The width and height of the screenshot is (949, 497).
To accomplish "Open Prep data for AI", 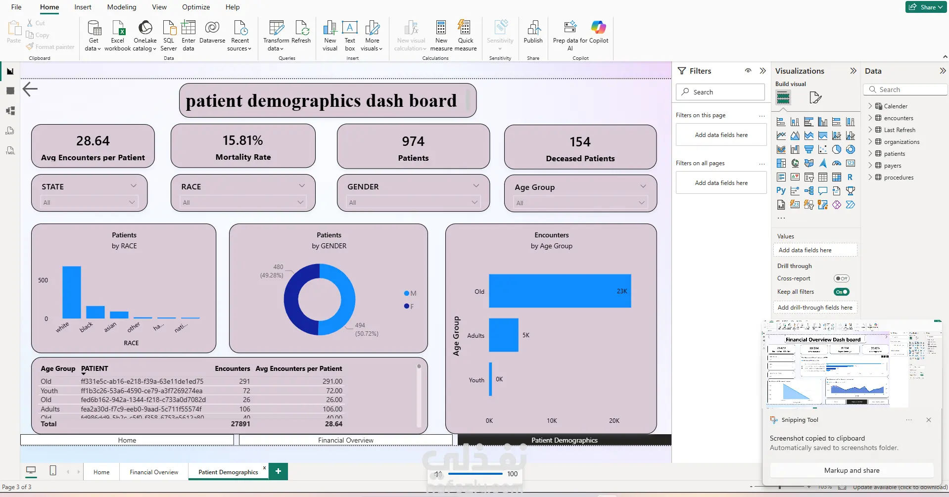I will pos(570,36).
